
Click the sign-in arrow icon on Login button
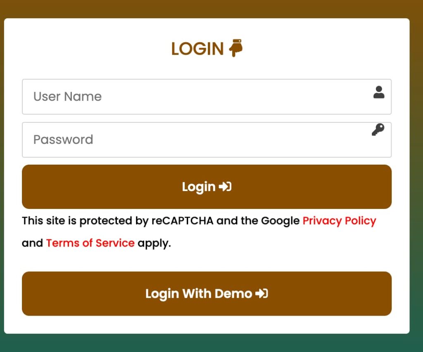(225, 187)
